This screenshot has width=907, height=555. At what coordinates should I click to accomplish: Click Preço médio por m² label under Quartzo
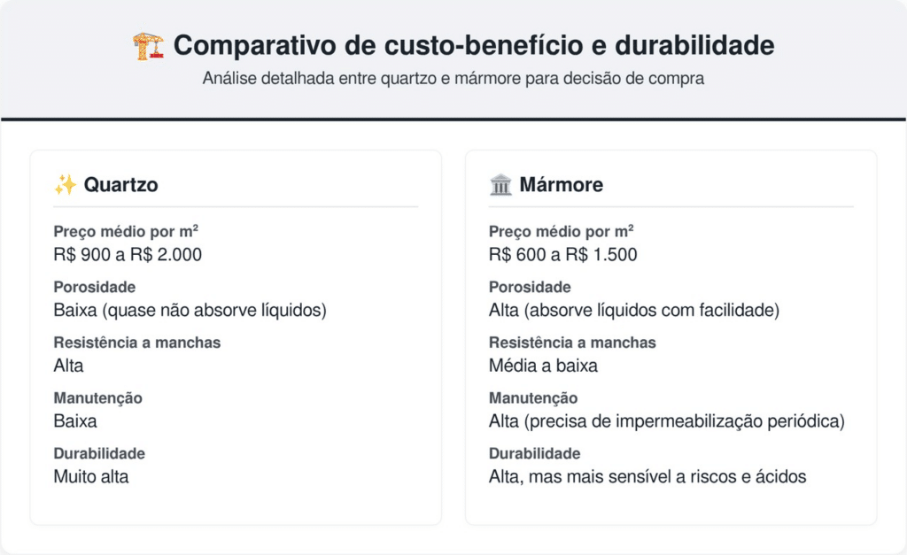[x=126, y=232]
